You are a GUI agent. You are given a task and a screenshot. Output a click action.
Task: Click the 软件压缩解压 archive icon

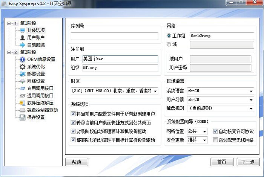pos(22,103)
